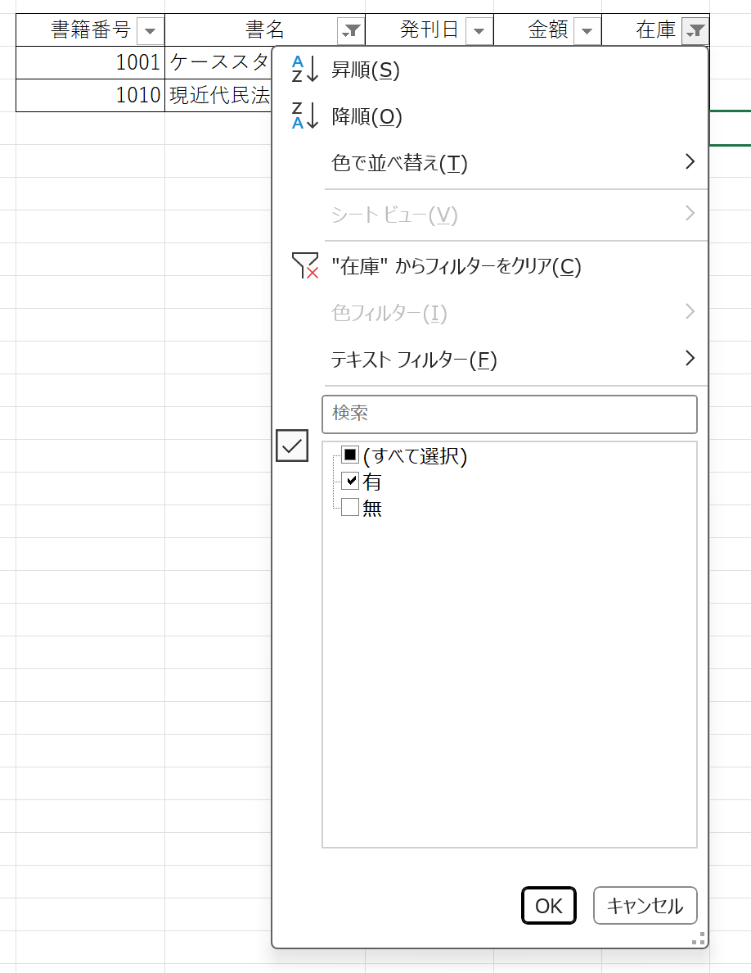The width and height of the screenshot is (751, 973).
Task: Select cell with 1001
Action: point(91,62)
